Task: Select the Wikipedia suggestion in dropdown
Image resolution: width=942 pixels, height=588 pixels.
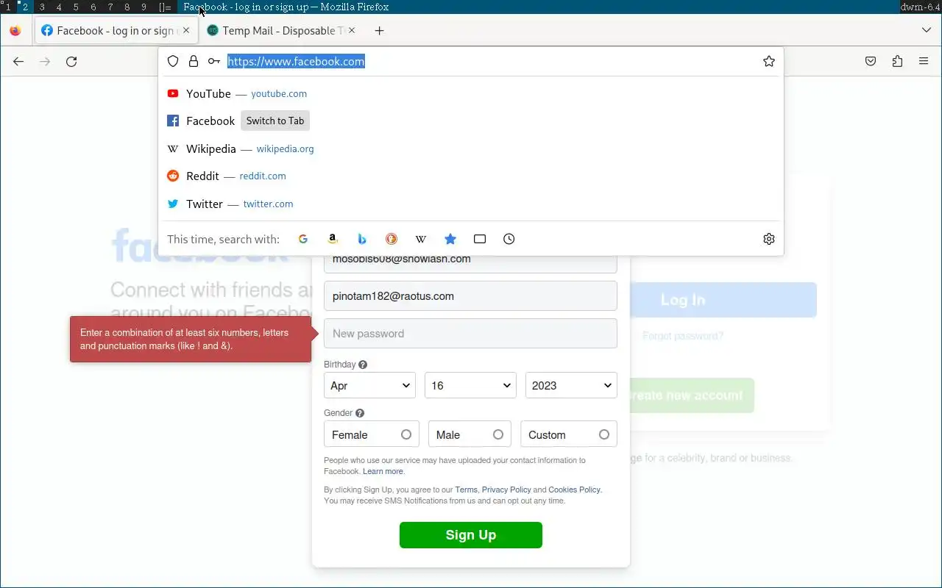Action: (471, 148)
